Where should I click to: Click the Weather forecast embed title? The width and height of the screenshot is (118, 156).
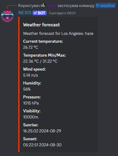(41, 25)
